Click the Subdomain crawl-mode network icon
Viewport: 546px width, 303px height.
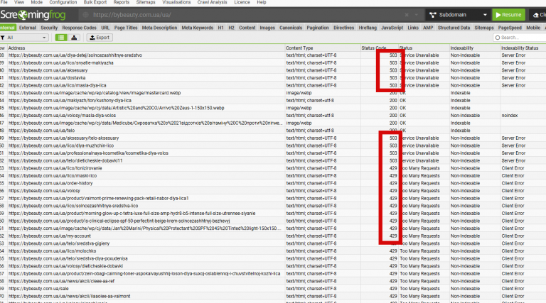[433, 15]
